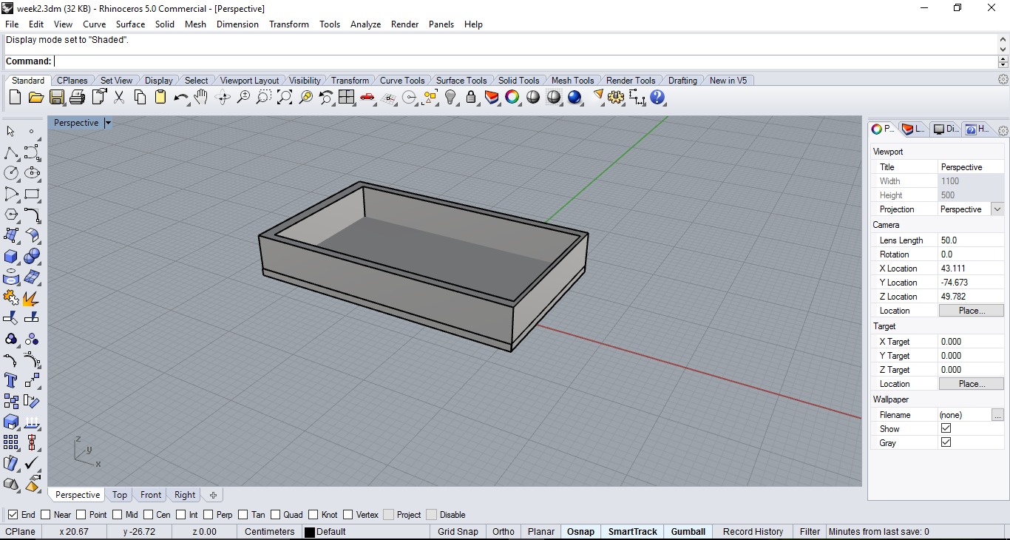Click the Save file icon

tap(56, 97)
